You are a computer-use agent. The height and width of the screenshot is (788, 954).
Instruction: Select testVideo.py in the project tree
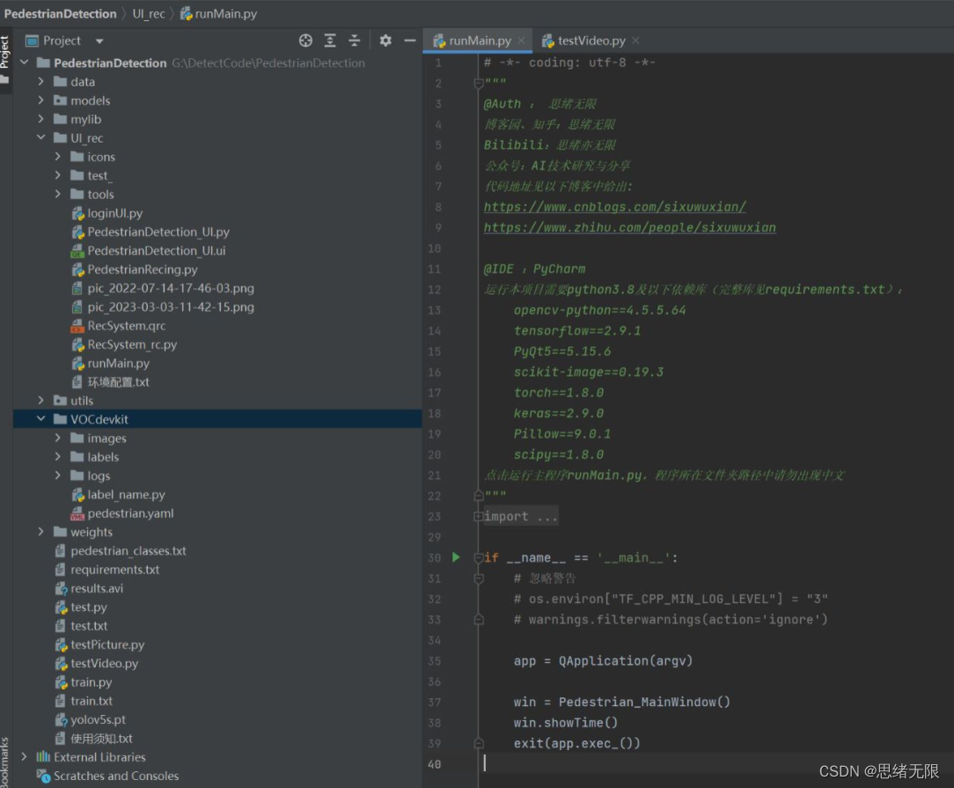pyautogui.click(x=104, y=663)
